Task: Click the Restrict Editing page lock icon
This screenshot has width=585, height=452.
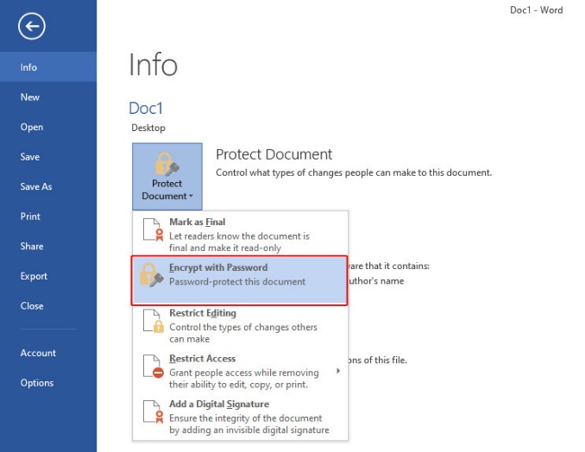Action: click(x=154, y=321)
